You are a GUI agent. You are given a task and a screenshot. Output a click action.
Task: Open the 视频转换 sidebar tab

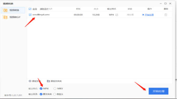click(13, 10)
